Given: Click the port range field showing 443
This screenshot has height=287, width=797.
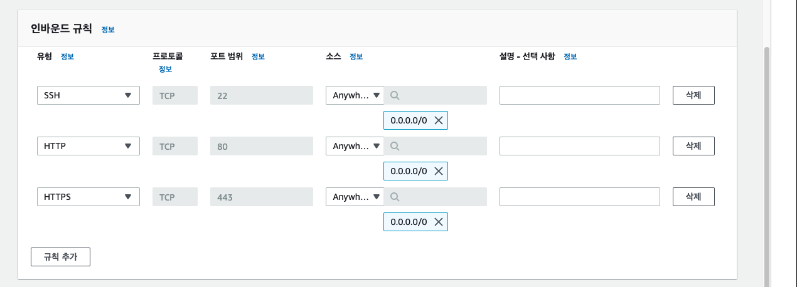Looking at the screenshot, I should (261, 197).
